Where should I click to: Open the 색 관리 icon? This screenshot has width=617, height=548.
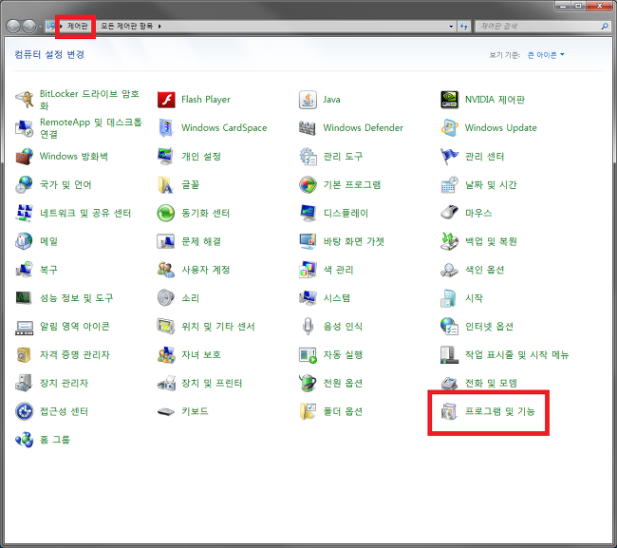pos(308,270)
